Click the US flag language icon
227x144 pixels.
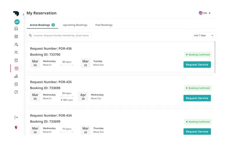click(201, 13)
